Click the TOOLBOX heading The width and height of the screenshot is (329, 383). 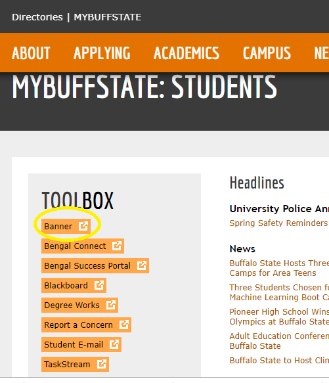pos(77,200)
